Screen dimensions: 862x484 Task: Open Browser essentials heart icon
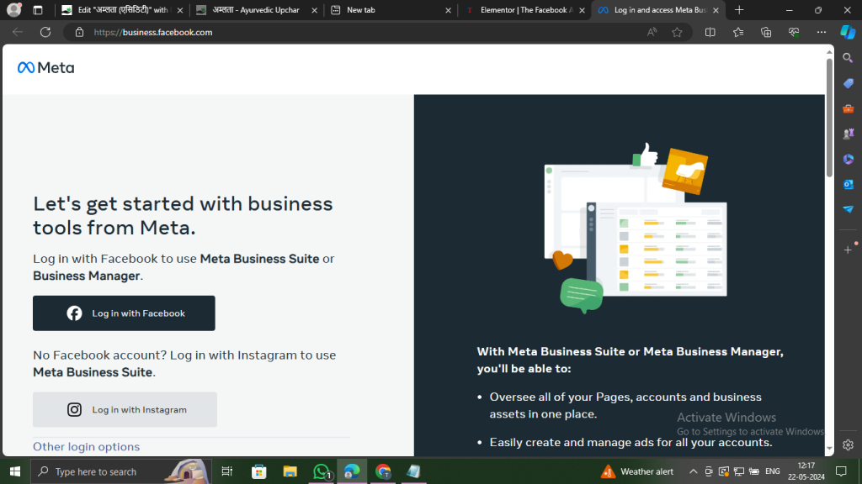(794, 33)
